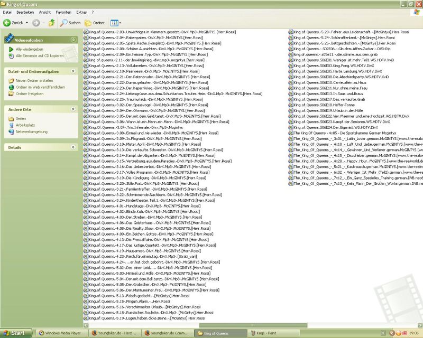Click the Zurück back arrow icon
Viewport: 423px width, 338px height.
pos(7,23)
